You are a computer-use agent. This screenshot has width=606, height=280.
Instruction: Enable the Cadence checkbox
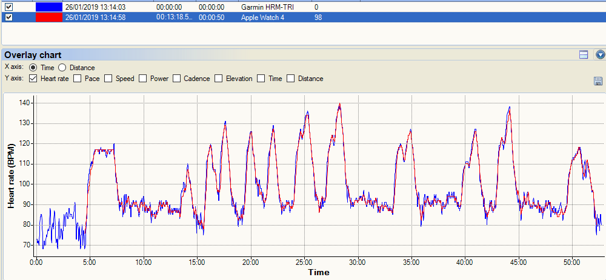coord(176,79)
